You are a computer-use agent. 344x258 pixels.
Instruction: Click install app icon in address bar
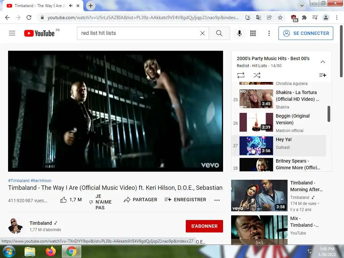(x=248, y=17)
